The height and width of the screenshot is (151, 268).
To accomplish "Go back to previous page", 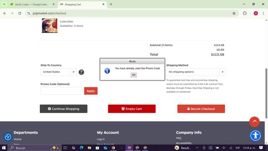I will coord(5,13).
